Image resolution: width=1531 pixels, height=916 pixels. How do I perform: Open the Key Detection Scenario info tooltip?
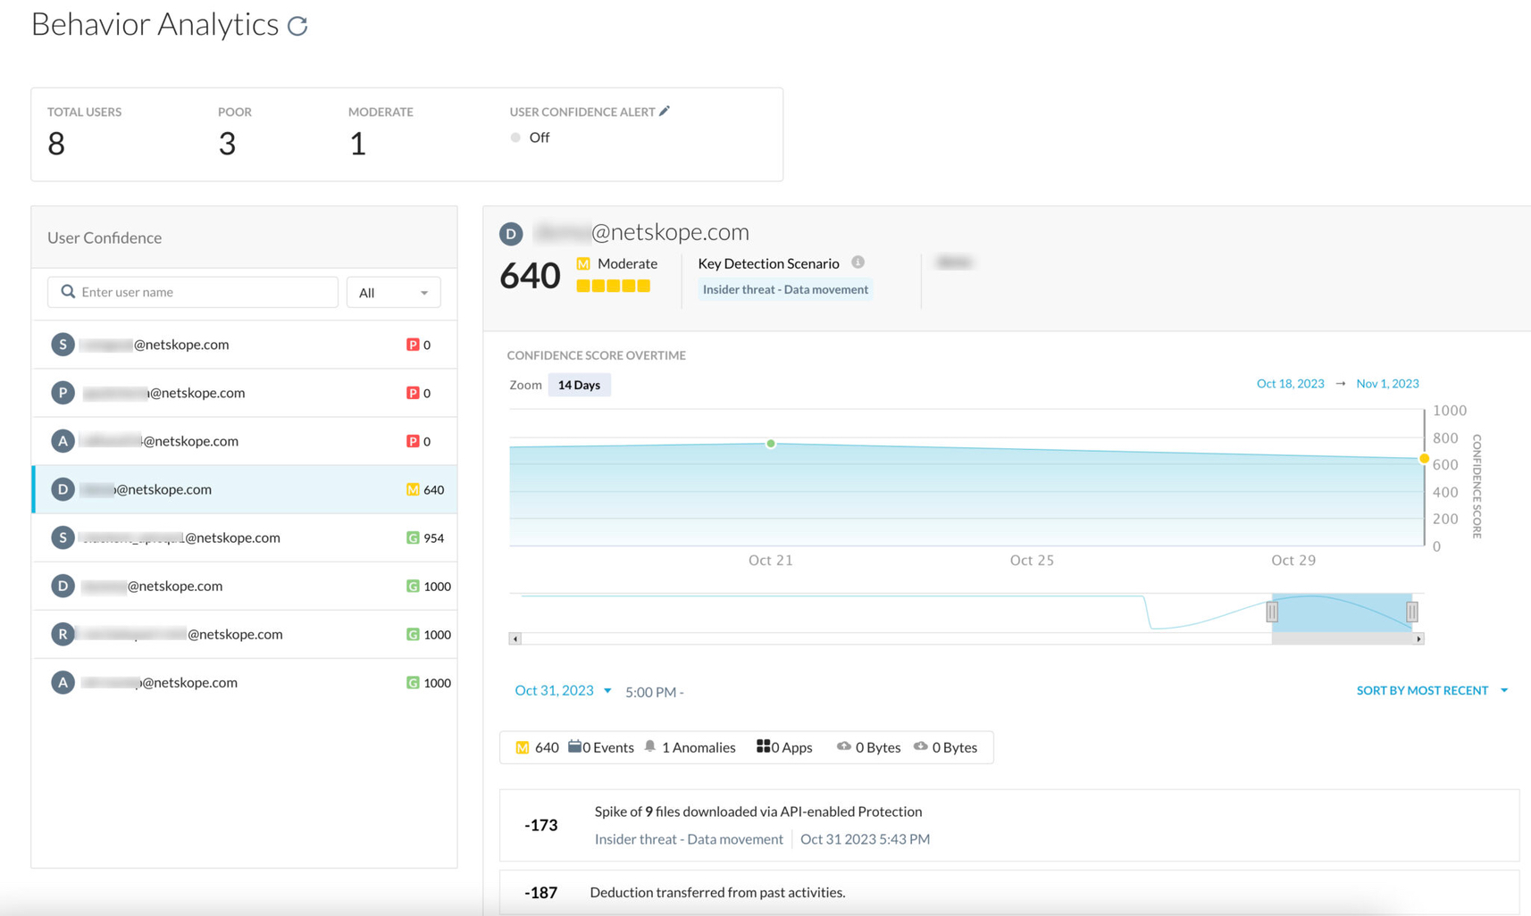click(858, 262)
